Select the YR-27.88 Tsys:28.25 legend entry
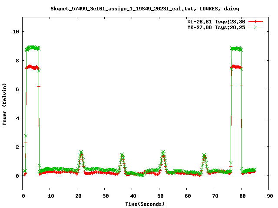278x208 pixels. [216, 27]
